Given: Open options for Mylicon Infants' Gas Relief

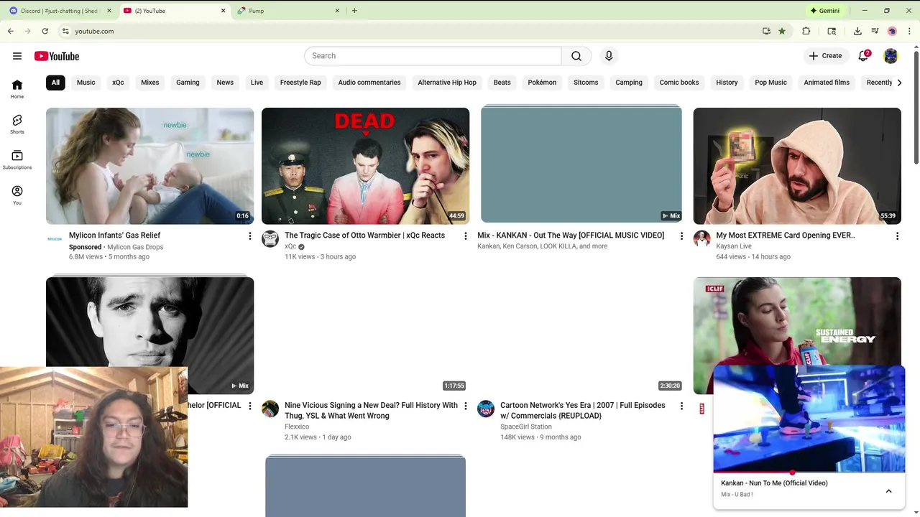Looking at the screenshot, I should click(250, 236).
